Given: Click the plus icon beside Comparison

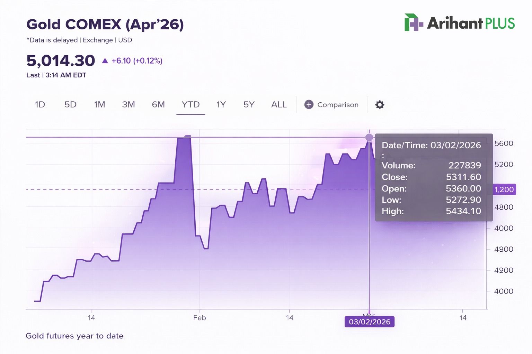Looking at the screenshot, I should pos(309,104).
